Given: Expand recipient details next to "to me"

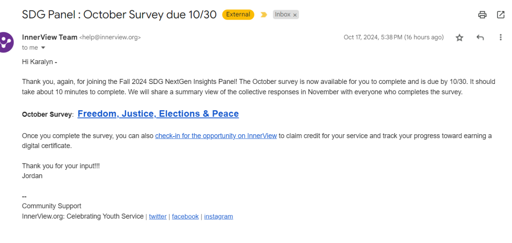Looking at the screenshot, I should click(x=43, y=48).
